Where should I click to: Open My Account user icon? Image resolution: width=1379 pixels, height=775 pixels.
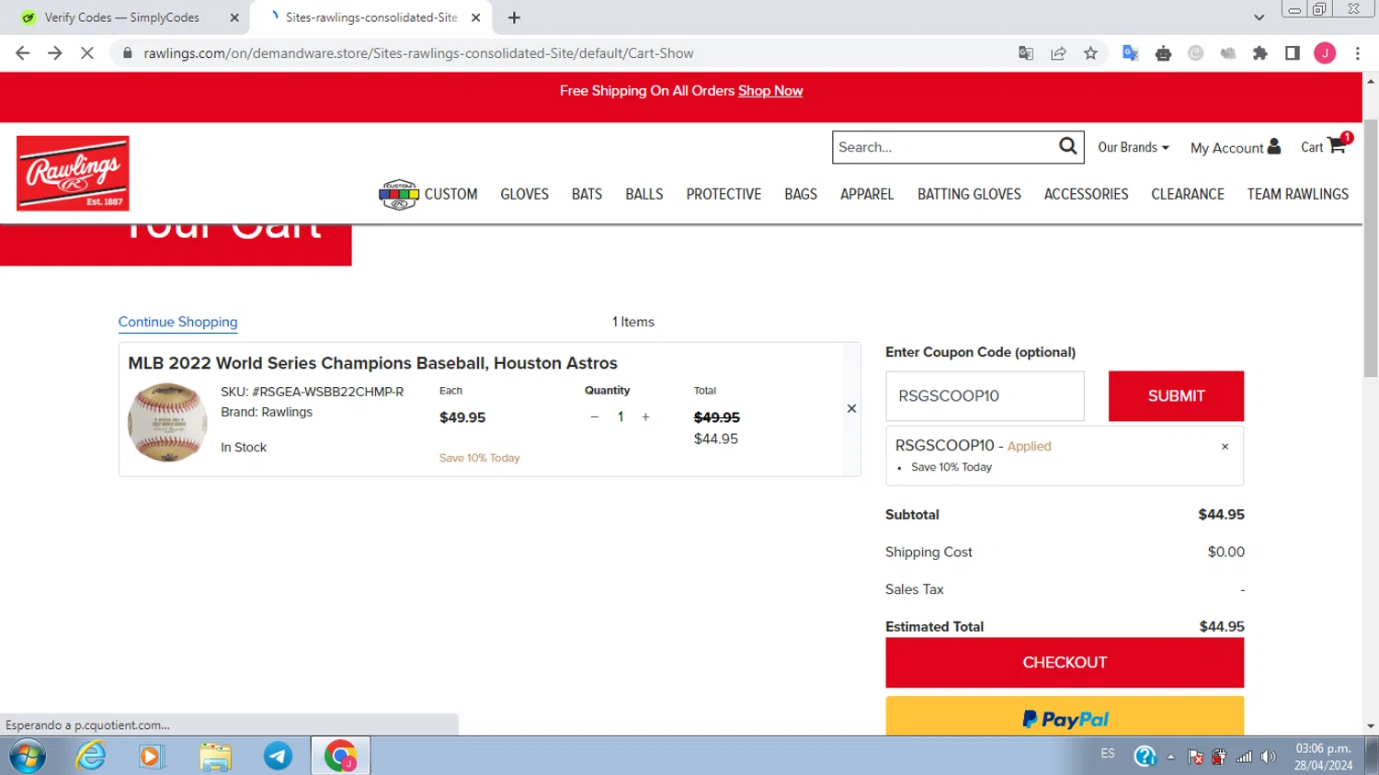coord(1273,146)
